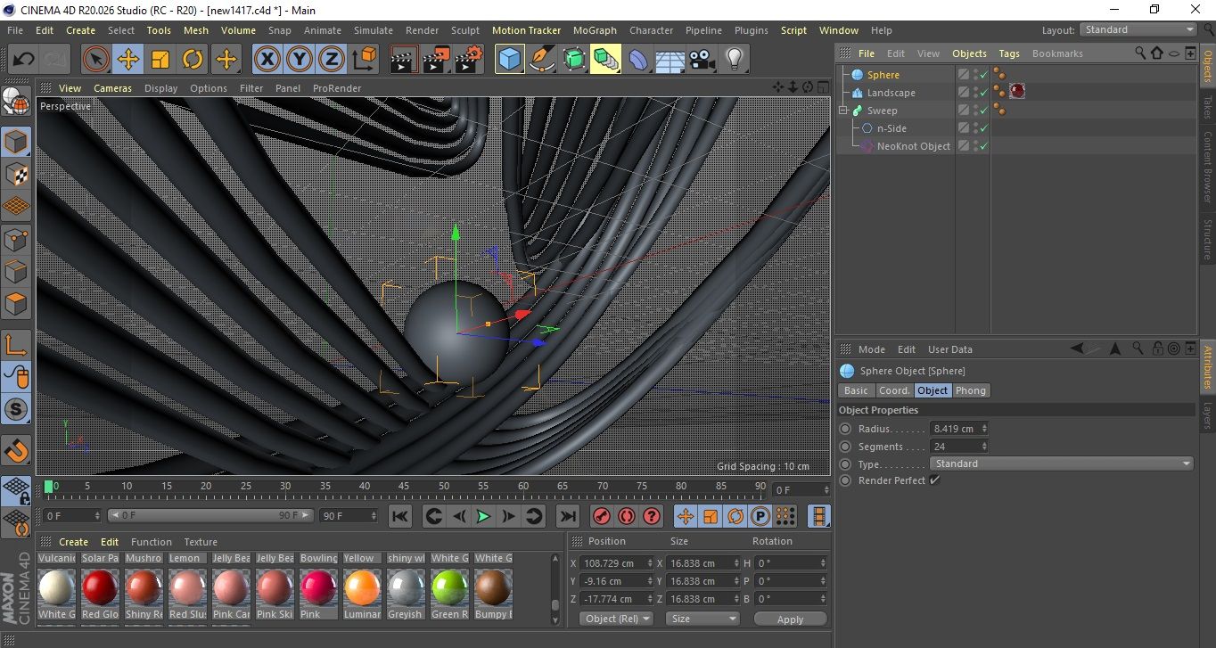Click the Radius value input field
1216x648 pixels.
pos(954,429)
